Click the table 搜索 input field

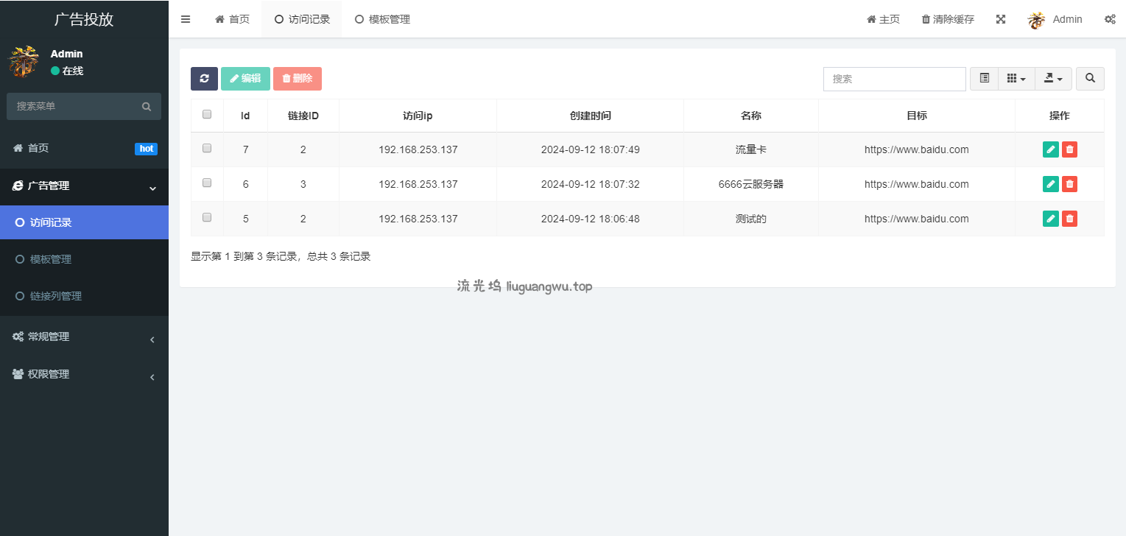(894, 79)
